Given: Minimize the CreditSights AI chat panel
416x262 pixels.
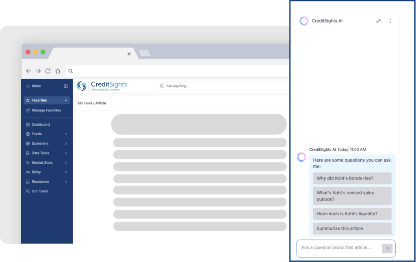Looking at the screenshot, I should [378, 21].
